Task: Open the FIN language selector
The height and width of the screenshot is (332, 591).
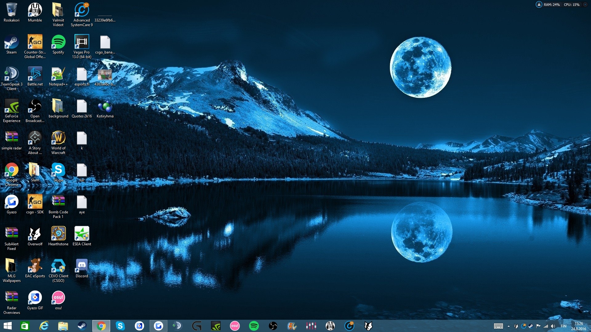Action: [563, 326]
